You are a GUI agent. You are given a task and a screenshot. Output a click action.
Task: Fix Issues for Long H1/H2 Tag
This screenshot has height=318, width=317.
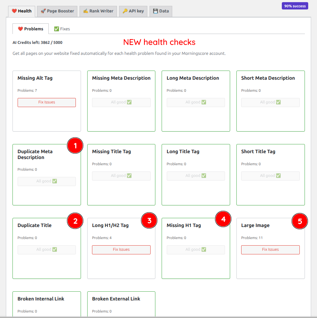pyautogui.click(x=121, y=250)
